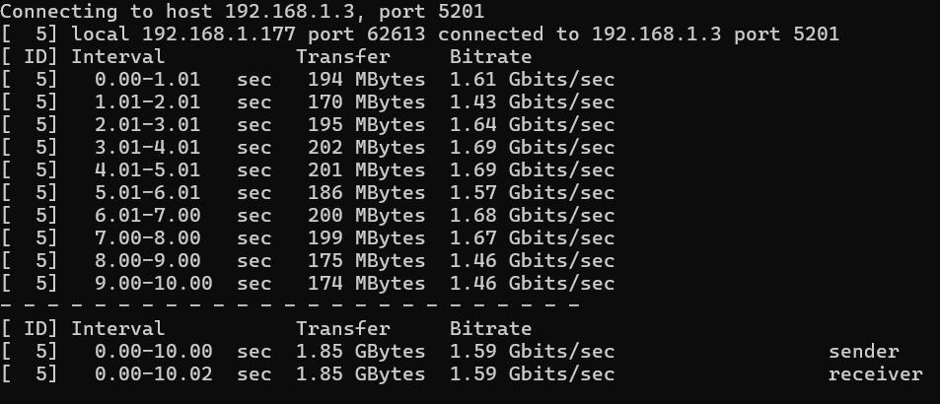Viewport: 940px width, 404px height.
Task: Click the 4.01-5.01 interval entry
Action: (148, 170)
